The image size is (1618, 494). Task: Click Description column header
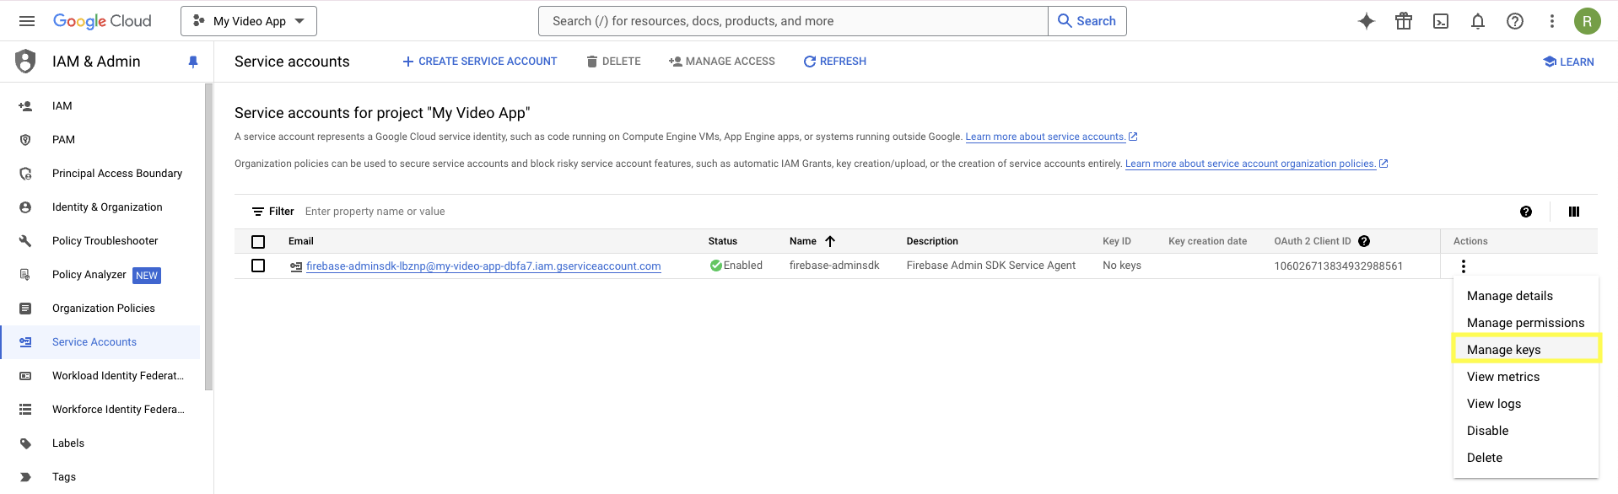[932, 241]
